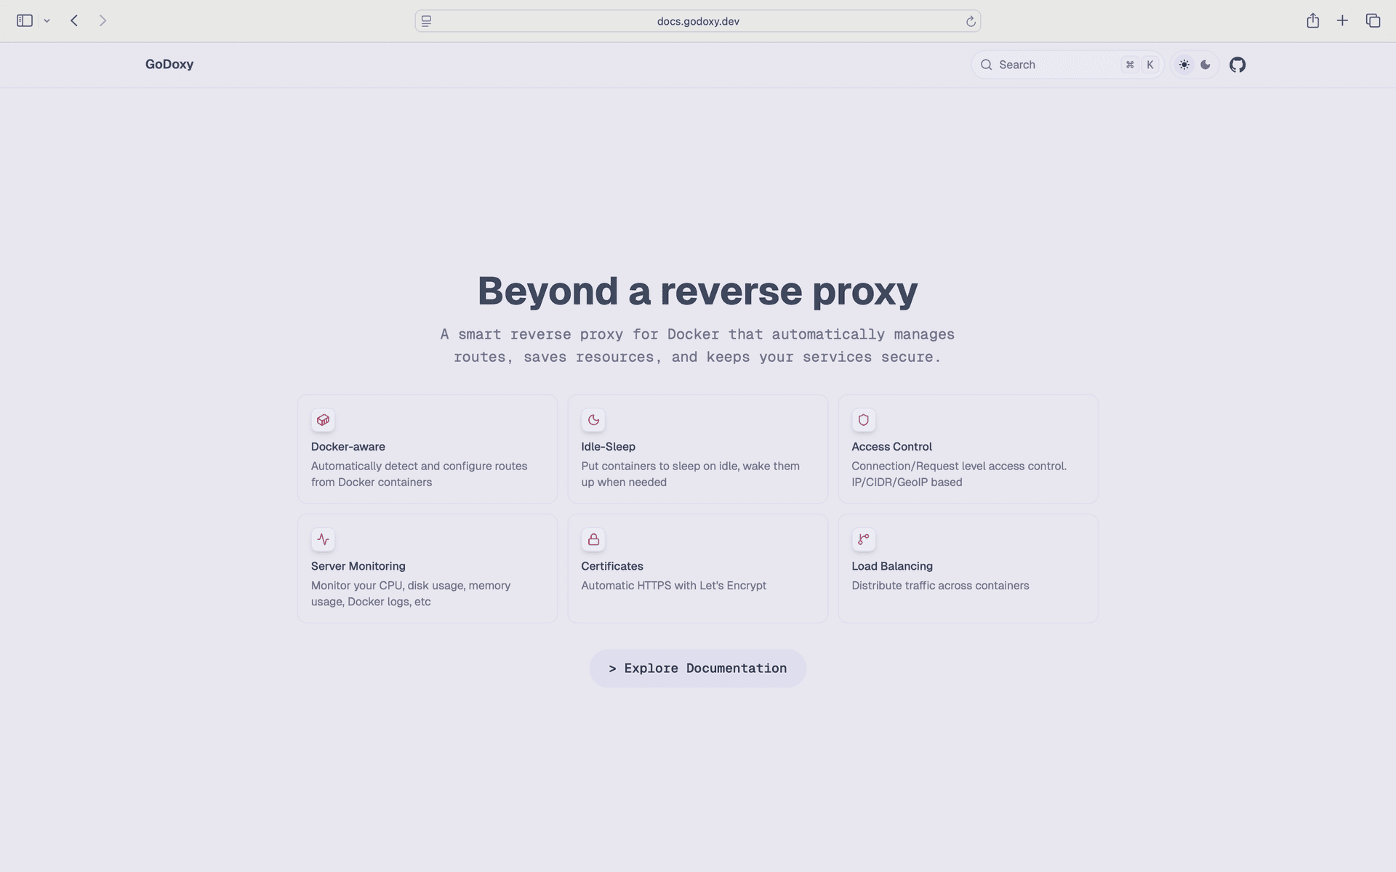
Task: Switch to dark theme moon icon
Action: [1206, 65]
